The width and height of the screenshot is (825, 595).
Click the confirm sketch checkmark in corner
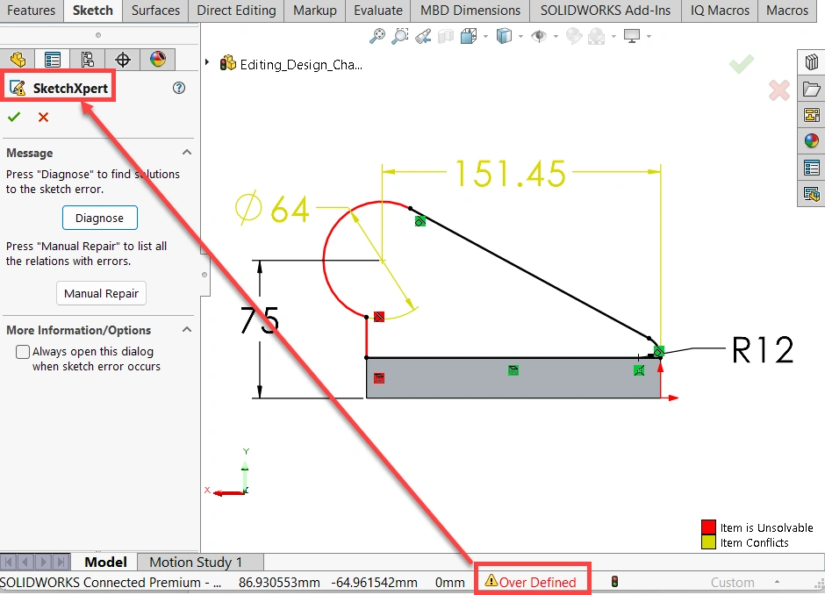742,64
